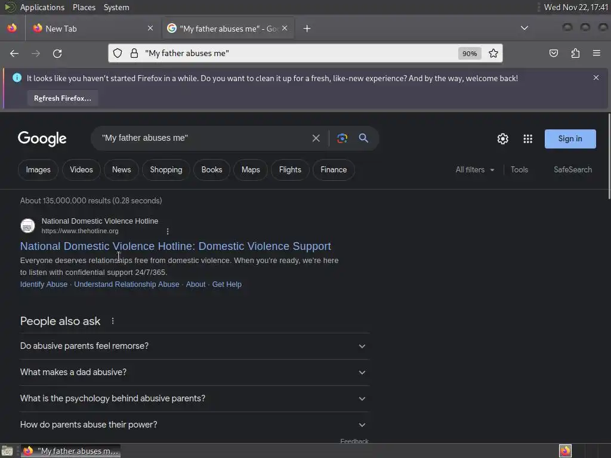
Task: Focus the Google search input field
Action: coord(203,138)
